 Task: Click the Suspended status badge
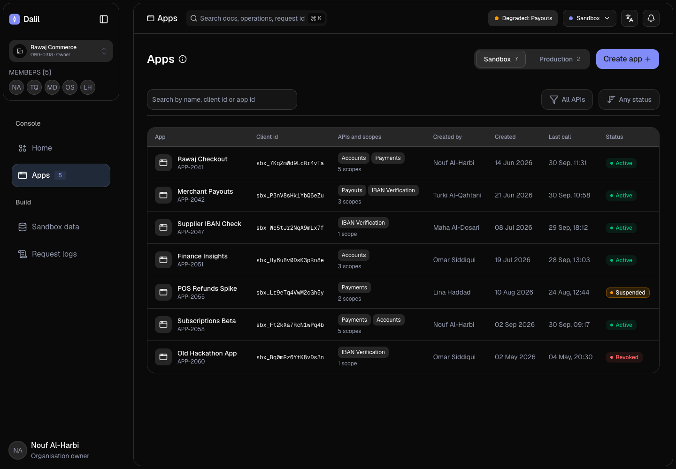[628, 293]
